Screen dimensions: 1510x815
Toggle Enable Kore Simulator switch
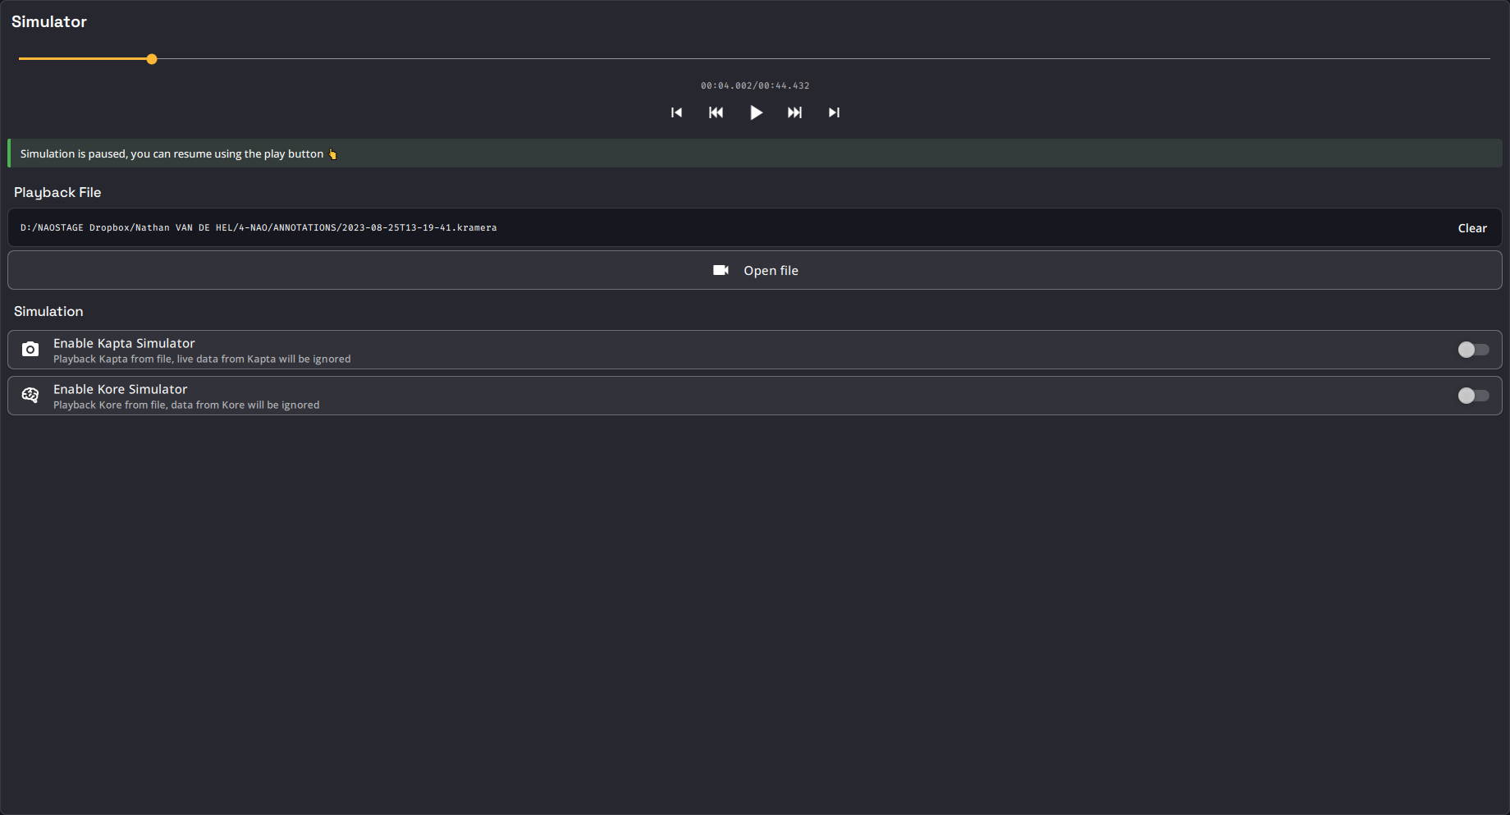click(x=1473, y=396)
